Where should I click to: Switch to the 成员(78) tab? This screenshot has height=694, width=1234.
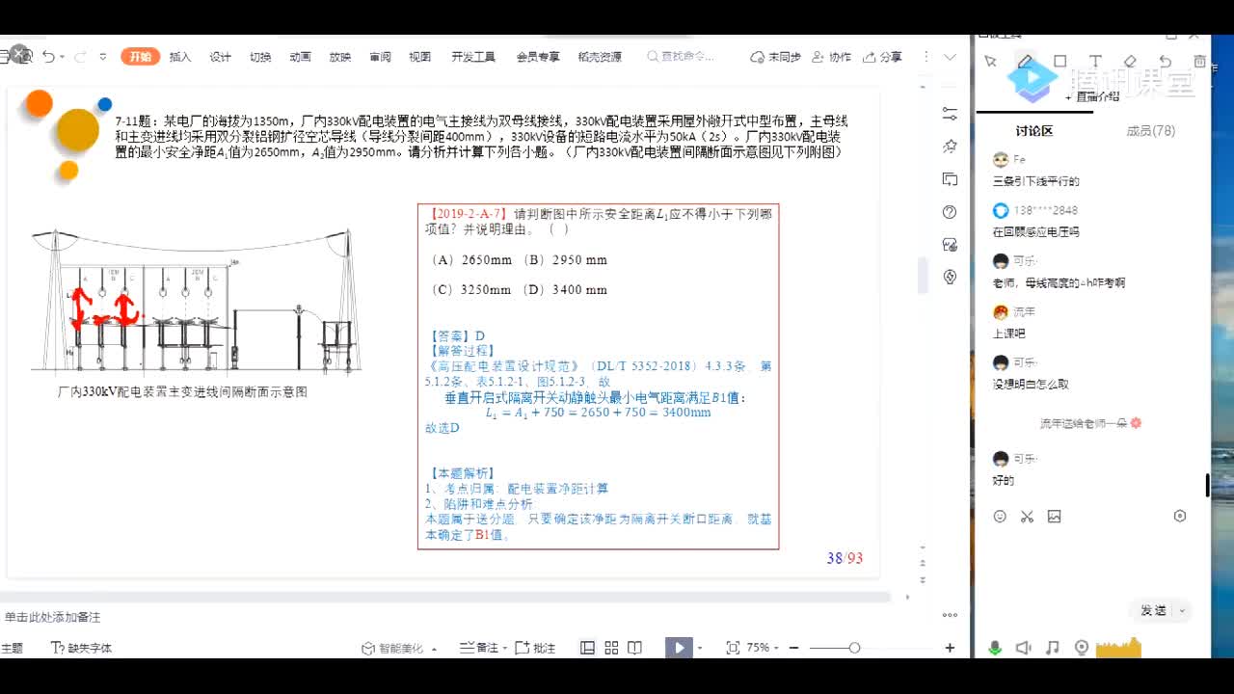1150,131
